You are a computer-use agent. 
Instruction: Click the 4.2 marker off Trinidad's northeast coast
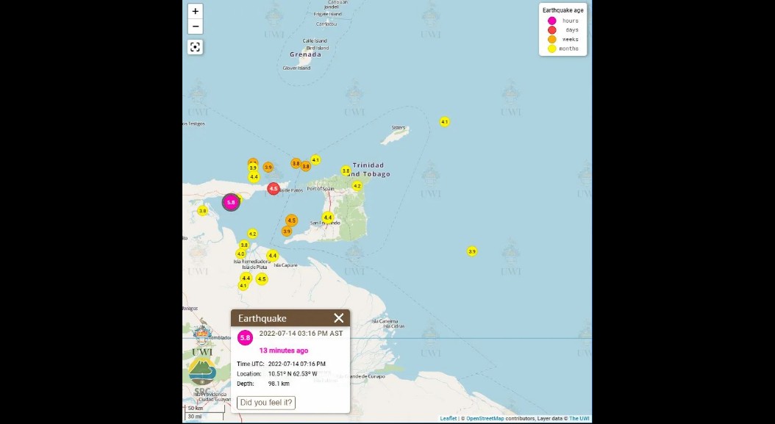coord(359,186)
